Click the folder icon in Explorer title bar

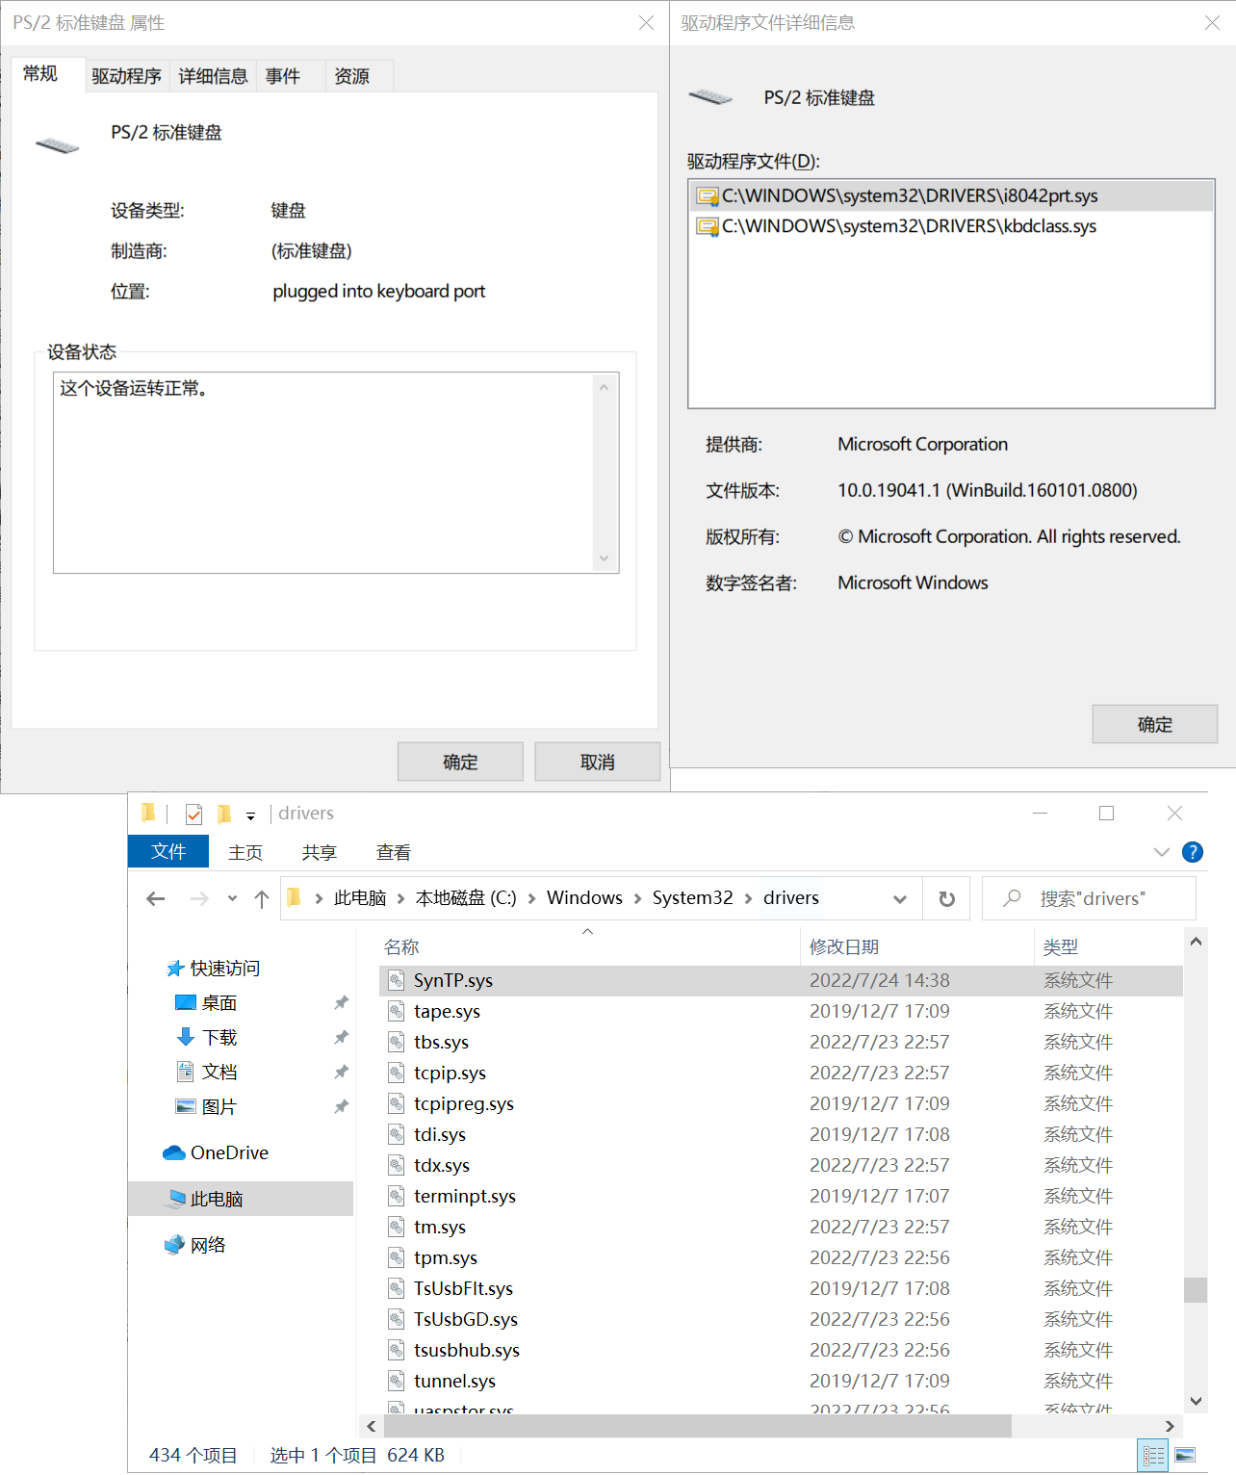148,814
